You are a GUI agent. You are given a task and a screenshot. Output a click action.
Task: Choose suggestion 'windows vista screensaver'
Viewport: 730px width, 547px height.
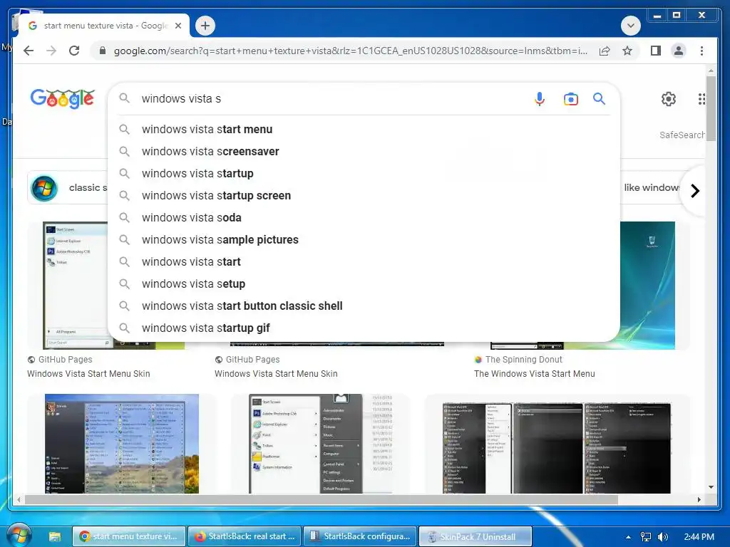coord(364,151)
